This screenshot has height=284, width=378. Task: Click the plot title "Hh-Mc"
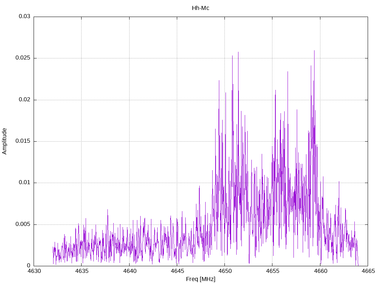point(200,8)
